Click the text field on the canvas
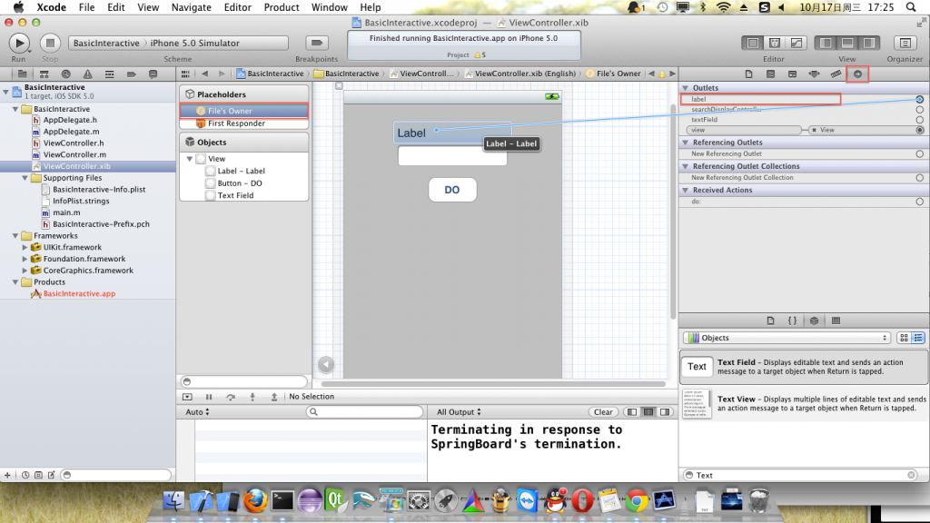Image resolution: width=930 pixels, height=523 pixels. pyautogui.click(x=452, y=156)
